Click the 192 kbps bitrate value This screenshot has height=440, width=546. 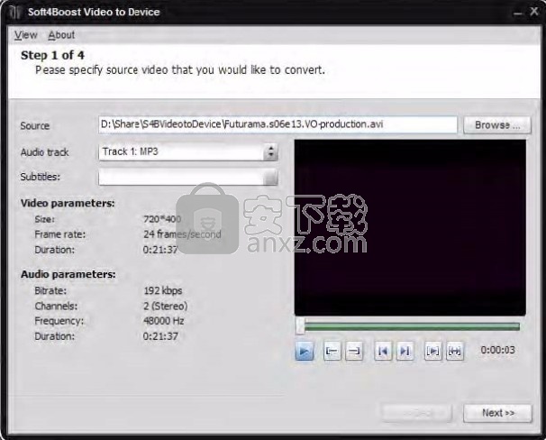[x=162, y=290]
